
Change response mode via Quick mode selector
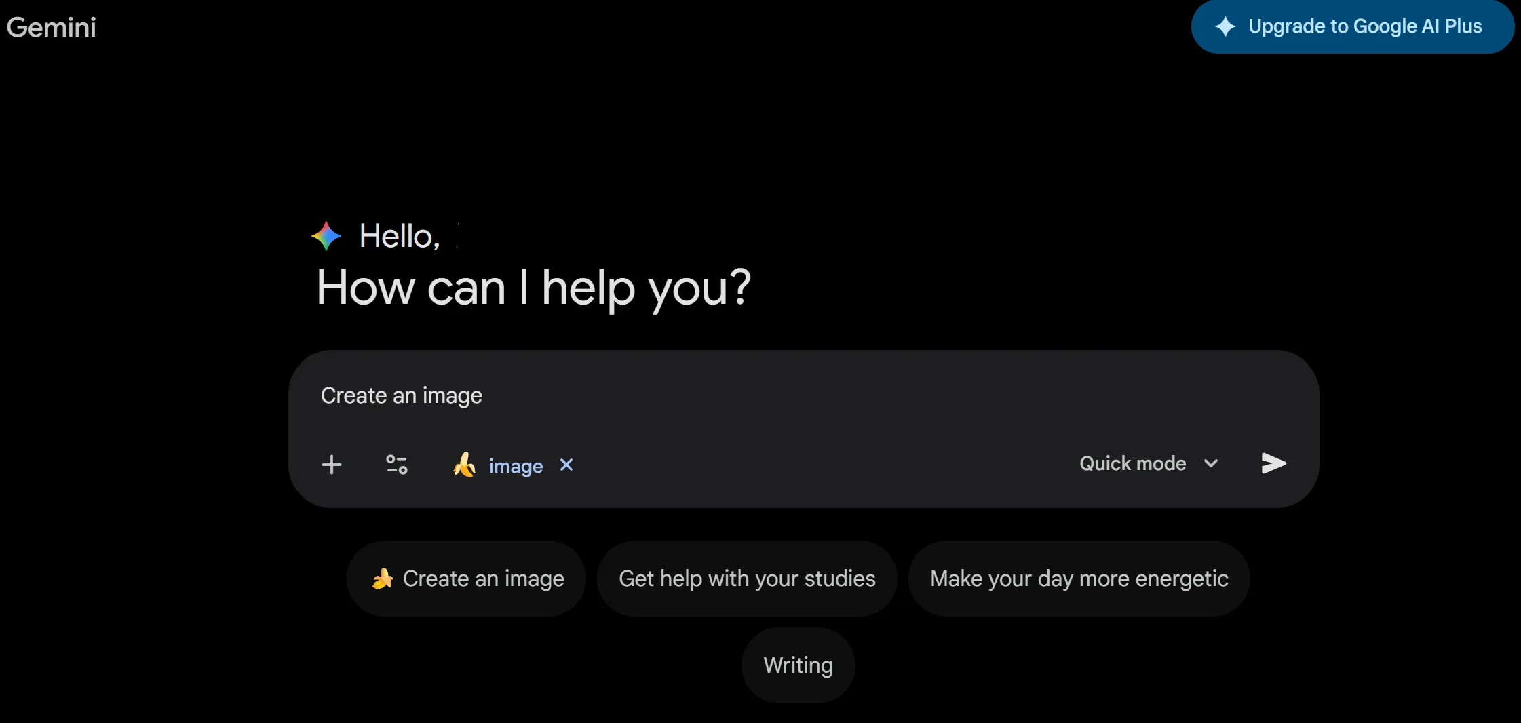(x=1148, y=463)
